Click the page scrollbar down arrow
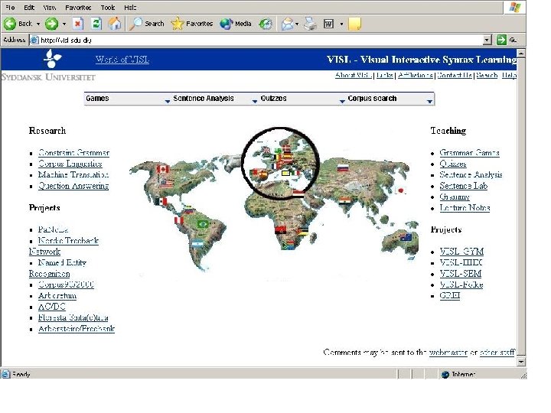This screenshot has width=551, height=413. (521, 361)
